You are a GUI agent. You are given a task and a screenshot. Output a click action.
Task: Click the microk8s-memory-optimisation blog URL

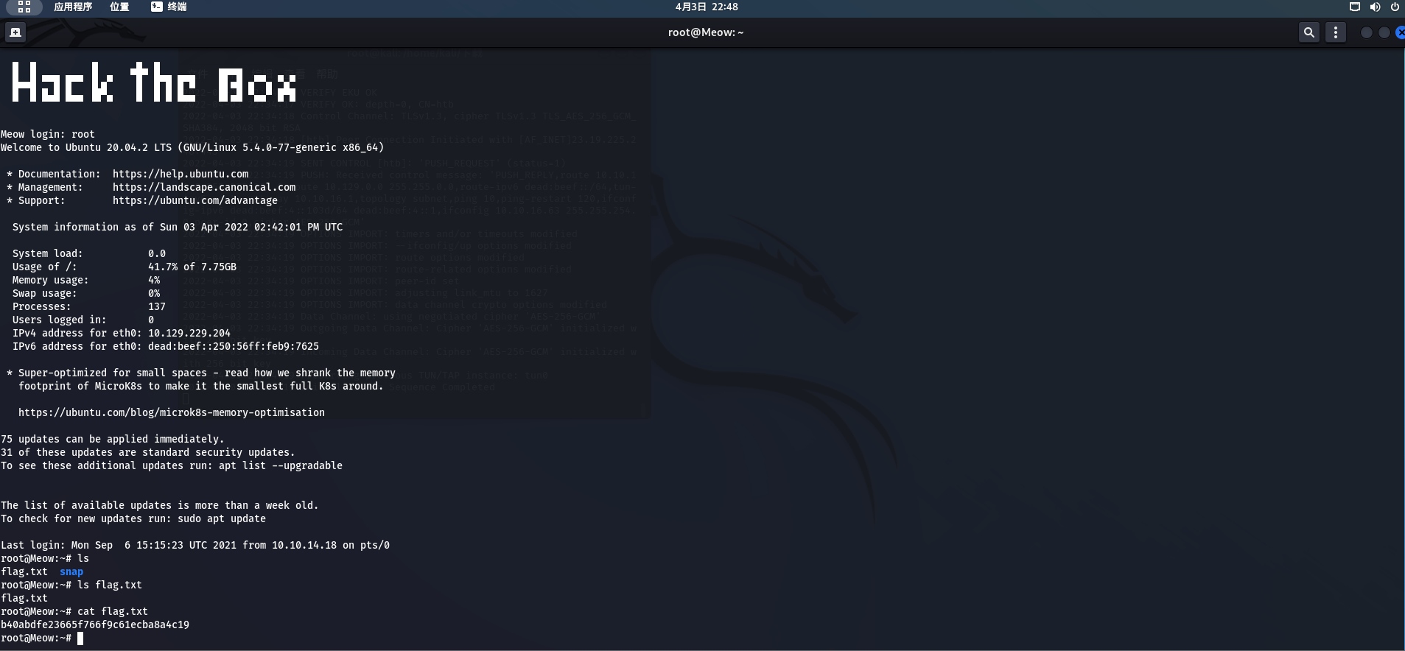[172, 412]
